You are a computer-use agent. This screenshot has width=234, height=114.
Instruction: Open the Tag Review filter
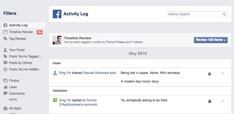(18, 39)
